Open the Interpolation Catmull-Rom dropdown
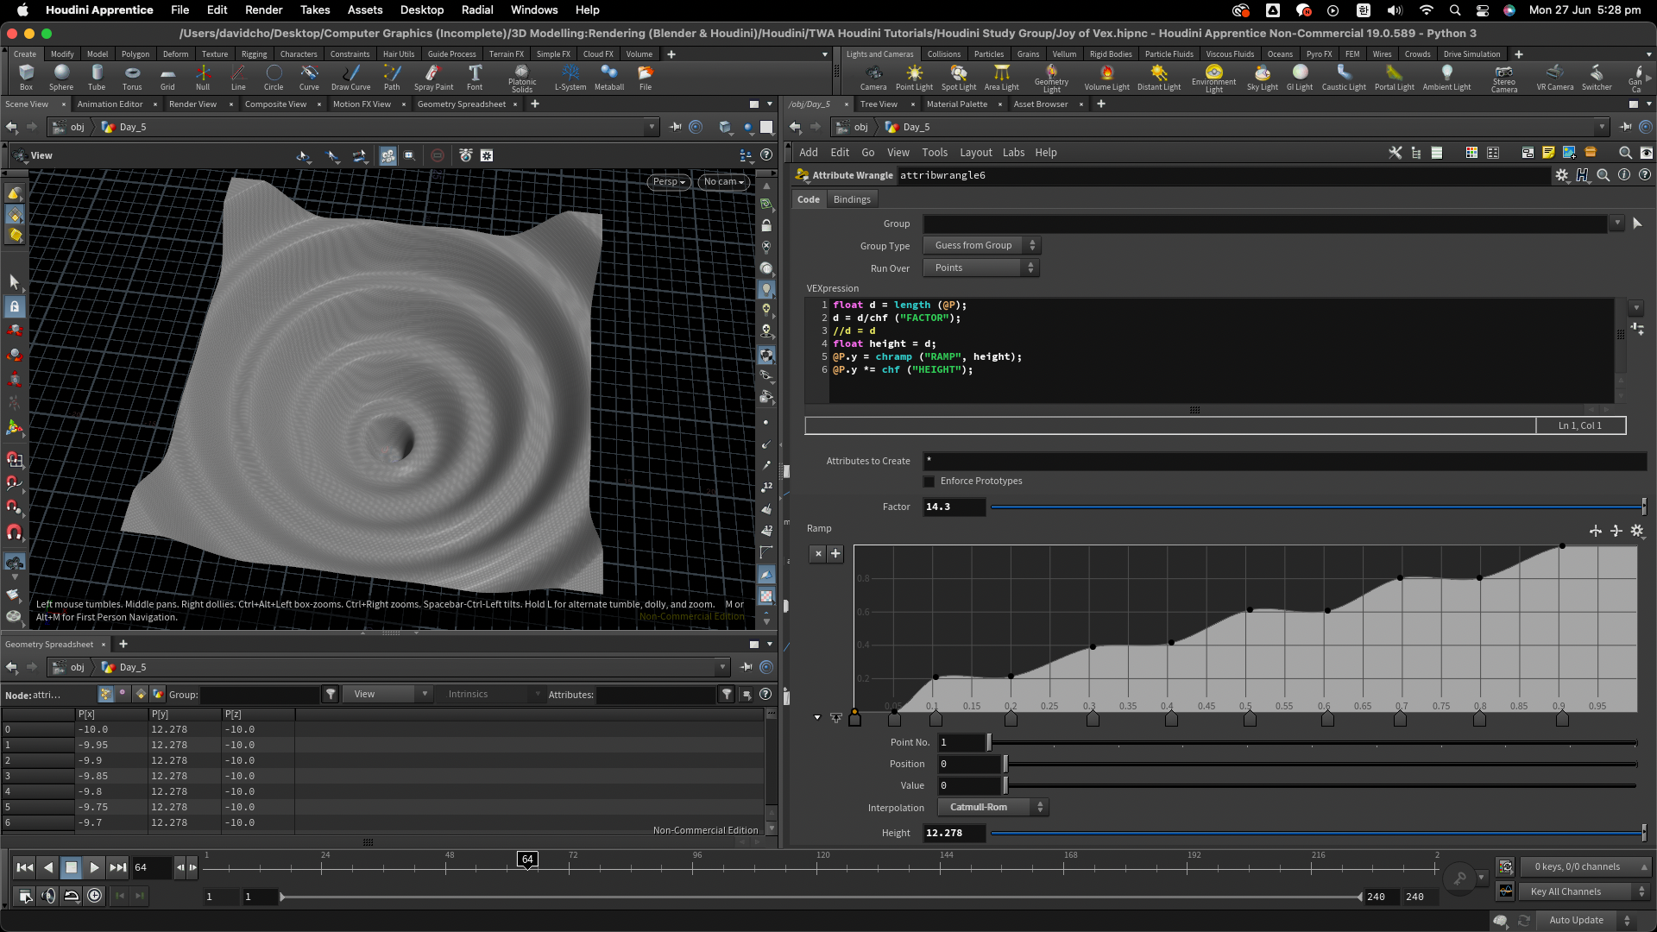Image resolution: width=1657 pixels, height=932 pixels. 992,808
